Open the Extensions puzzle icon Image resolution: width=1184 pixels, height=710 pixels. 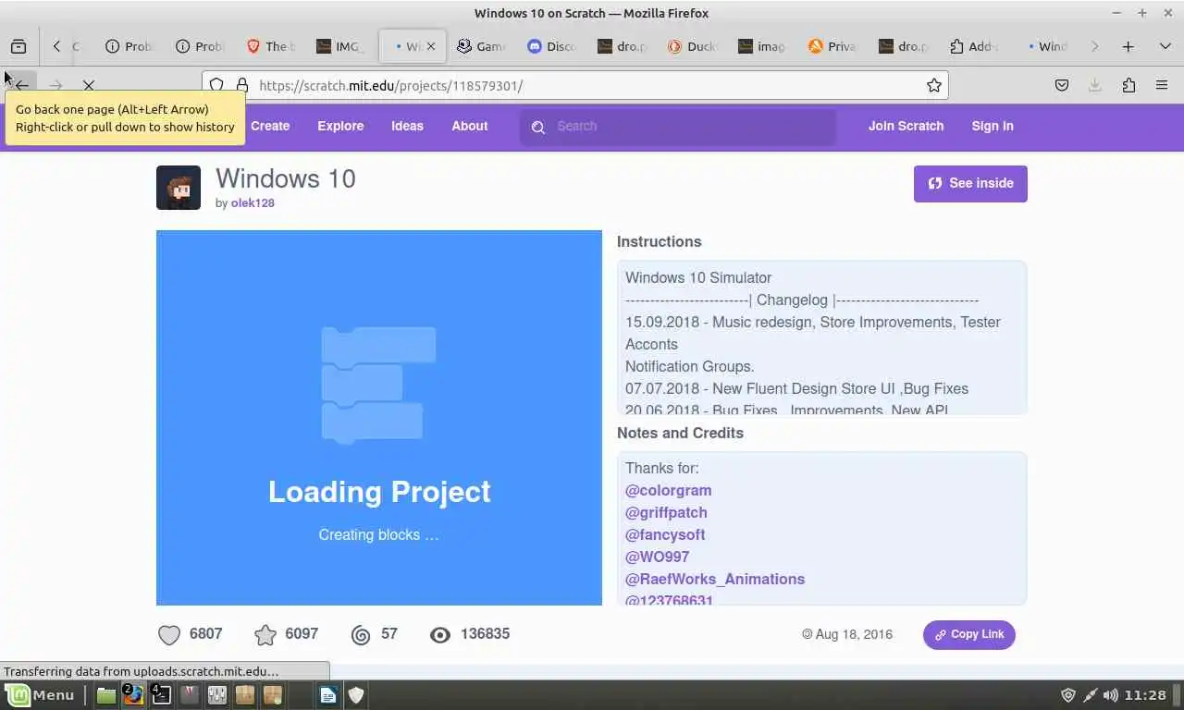(1128, 85)
